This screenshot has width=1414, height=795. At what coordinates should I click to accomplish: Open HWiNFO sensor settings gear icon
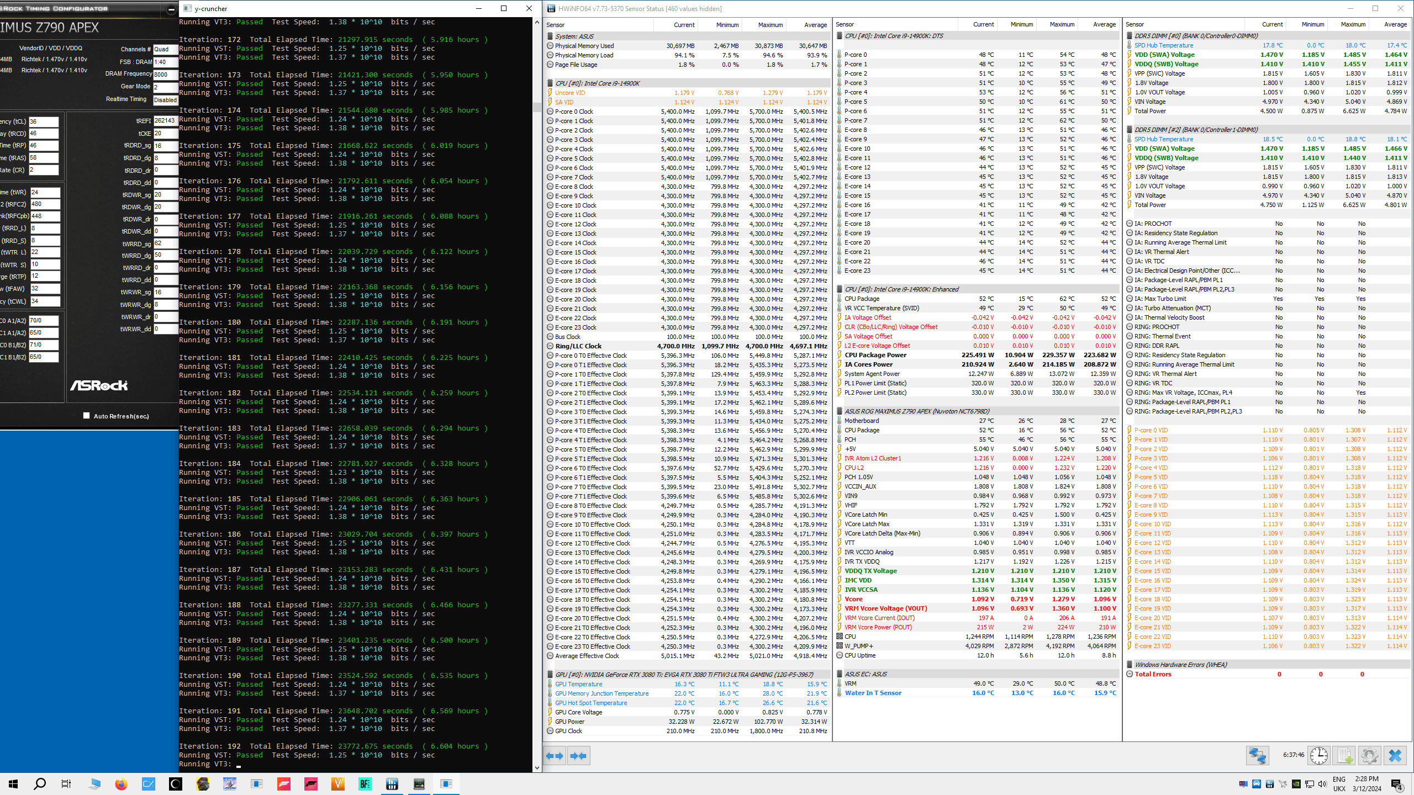pos(1370,755)
